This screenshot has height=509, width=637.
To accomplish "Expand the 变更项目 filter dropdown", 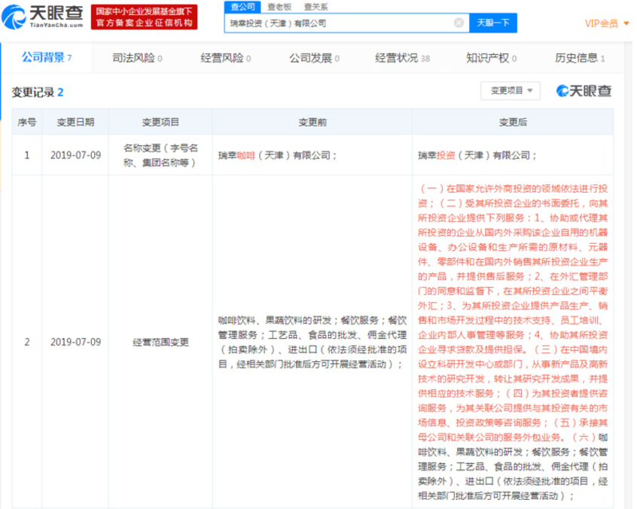I will tap(511, 90).
